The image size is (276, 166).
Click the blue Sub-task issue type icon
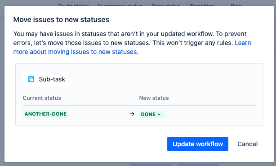[x=31, y=79]
